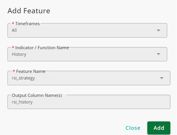Viewport: 177px width, 135px height.
Task: Click the arrow beside History
Action: (x=159, y=54)
